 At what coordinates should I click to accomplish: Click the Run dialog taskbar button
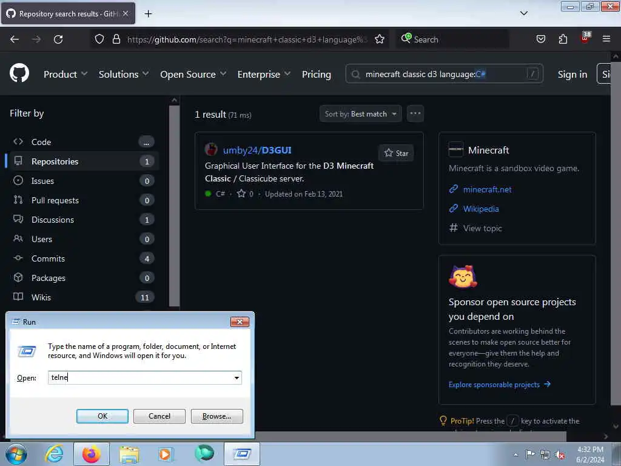(x=242, y=454)
